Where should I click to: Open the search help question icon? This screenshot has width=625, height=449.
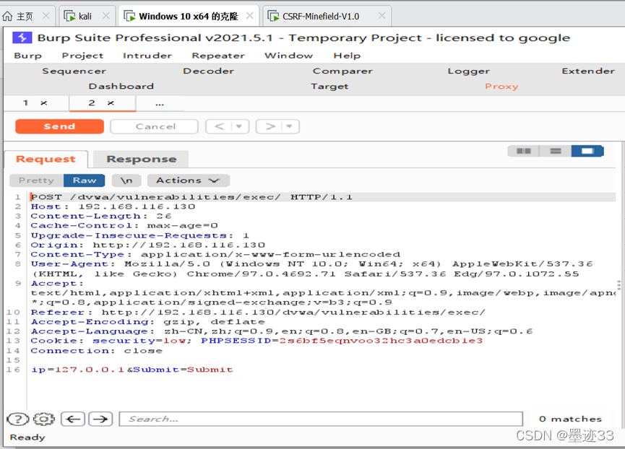[x=17, y=419]
